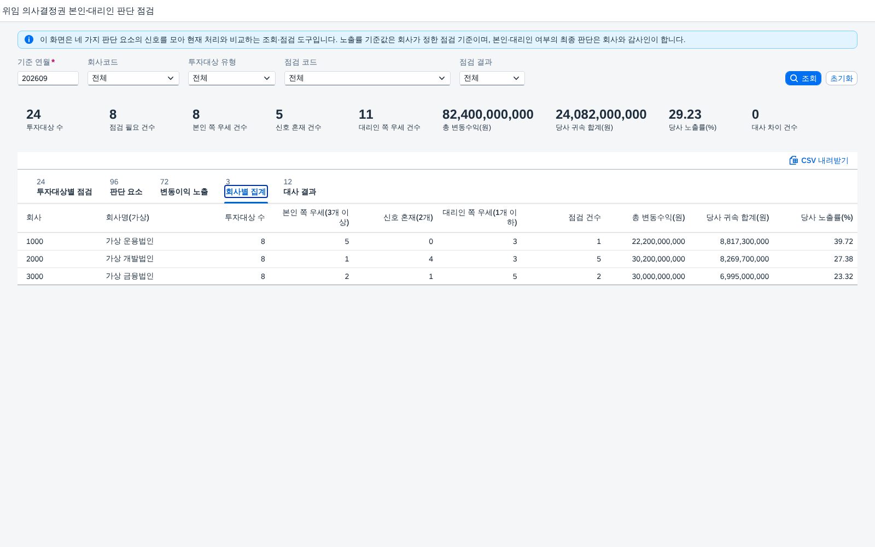Viewport: 875px width, 547px height.
Task: Select the 가상 개발법인 cell
Action: coord(130,259)
